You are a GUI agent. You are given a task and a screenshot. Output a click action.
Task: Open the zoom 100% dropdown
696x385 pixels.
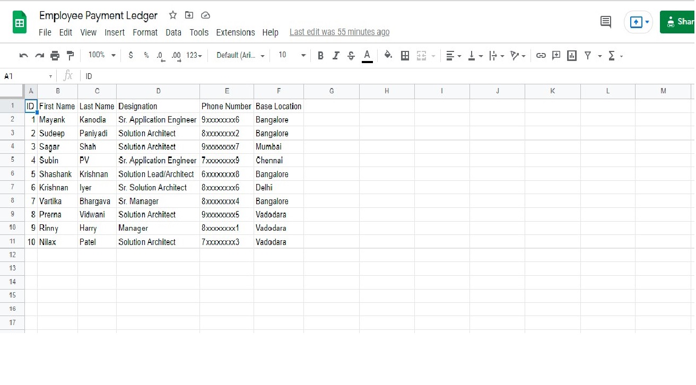[x=102, y=55]
